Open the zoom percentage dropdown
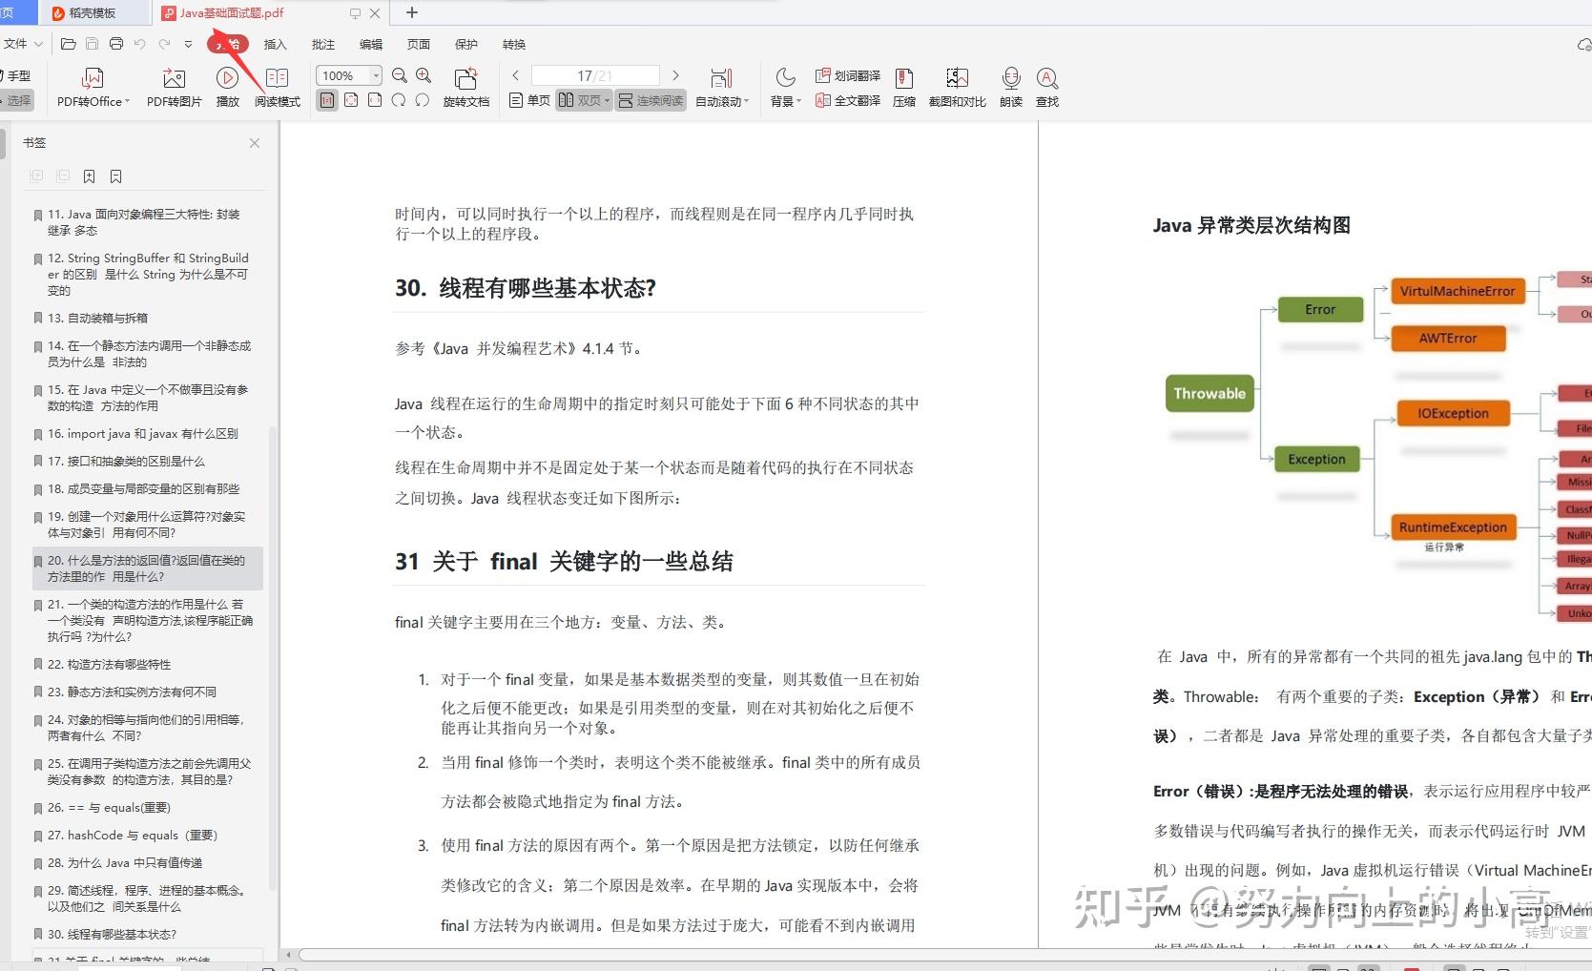Image resolution: width=1592 pixels, height=971 pixels. [x=376, y=75]
